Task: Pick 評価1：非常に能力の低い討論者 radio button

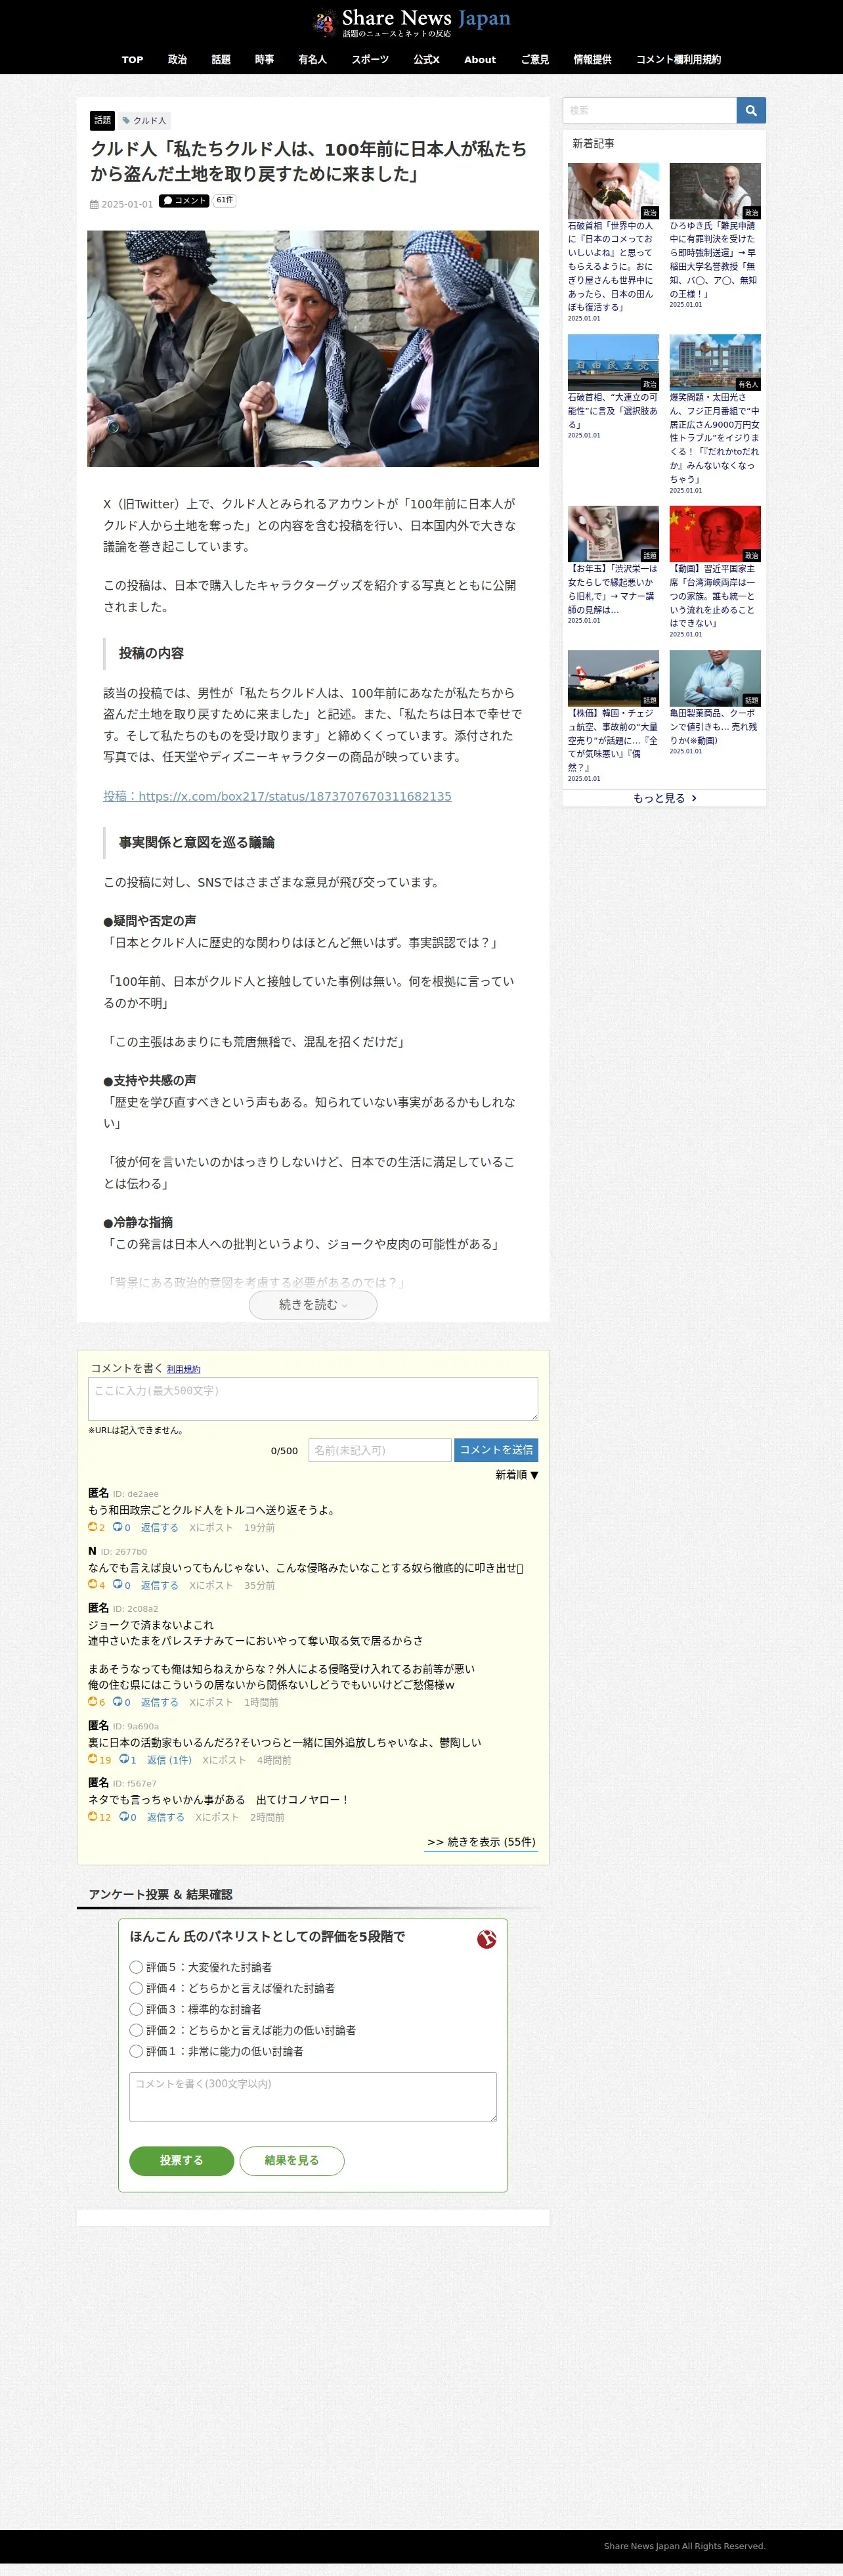Action: click(x=136, y=2051)
